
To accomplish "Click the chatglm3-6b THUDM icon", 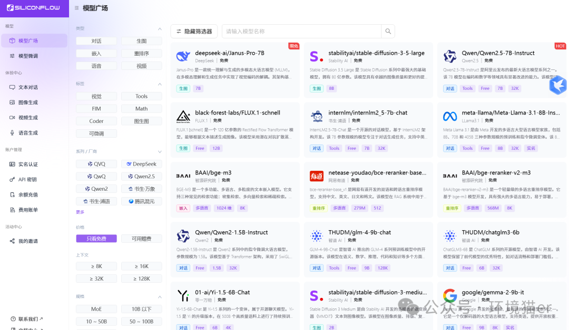I will 450,236.
